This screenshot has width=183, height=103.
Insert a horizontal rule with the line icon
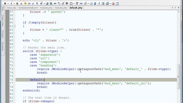point(55,3)
